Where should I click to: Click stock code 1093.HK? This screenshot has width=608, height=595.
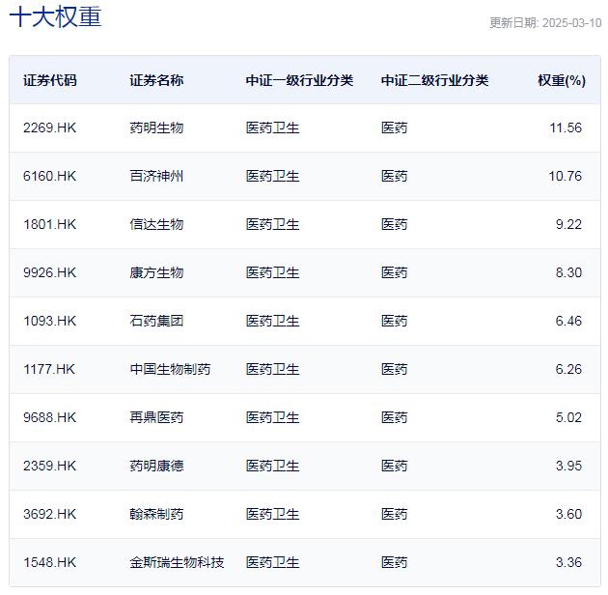pos(49,321)
